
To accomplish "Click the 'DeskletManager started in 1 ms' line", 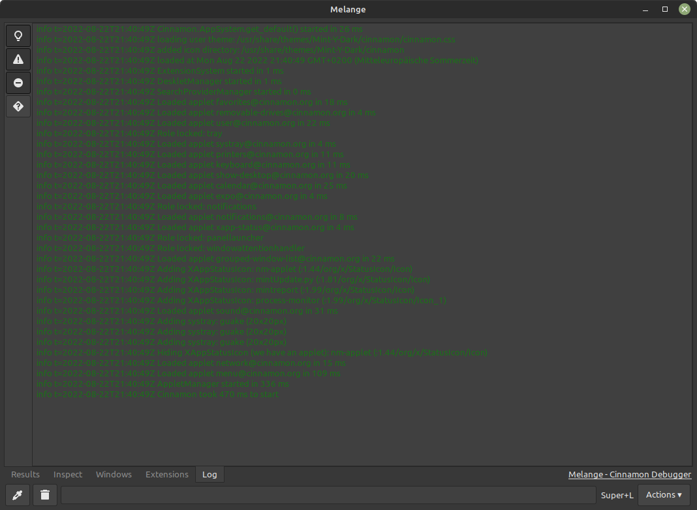I will 159,82.
